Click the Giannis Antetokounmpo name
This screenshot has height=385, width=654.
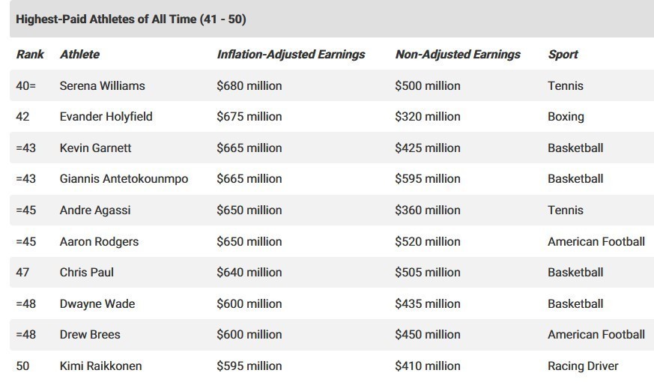coord(124,179)
